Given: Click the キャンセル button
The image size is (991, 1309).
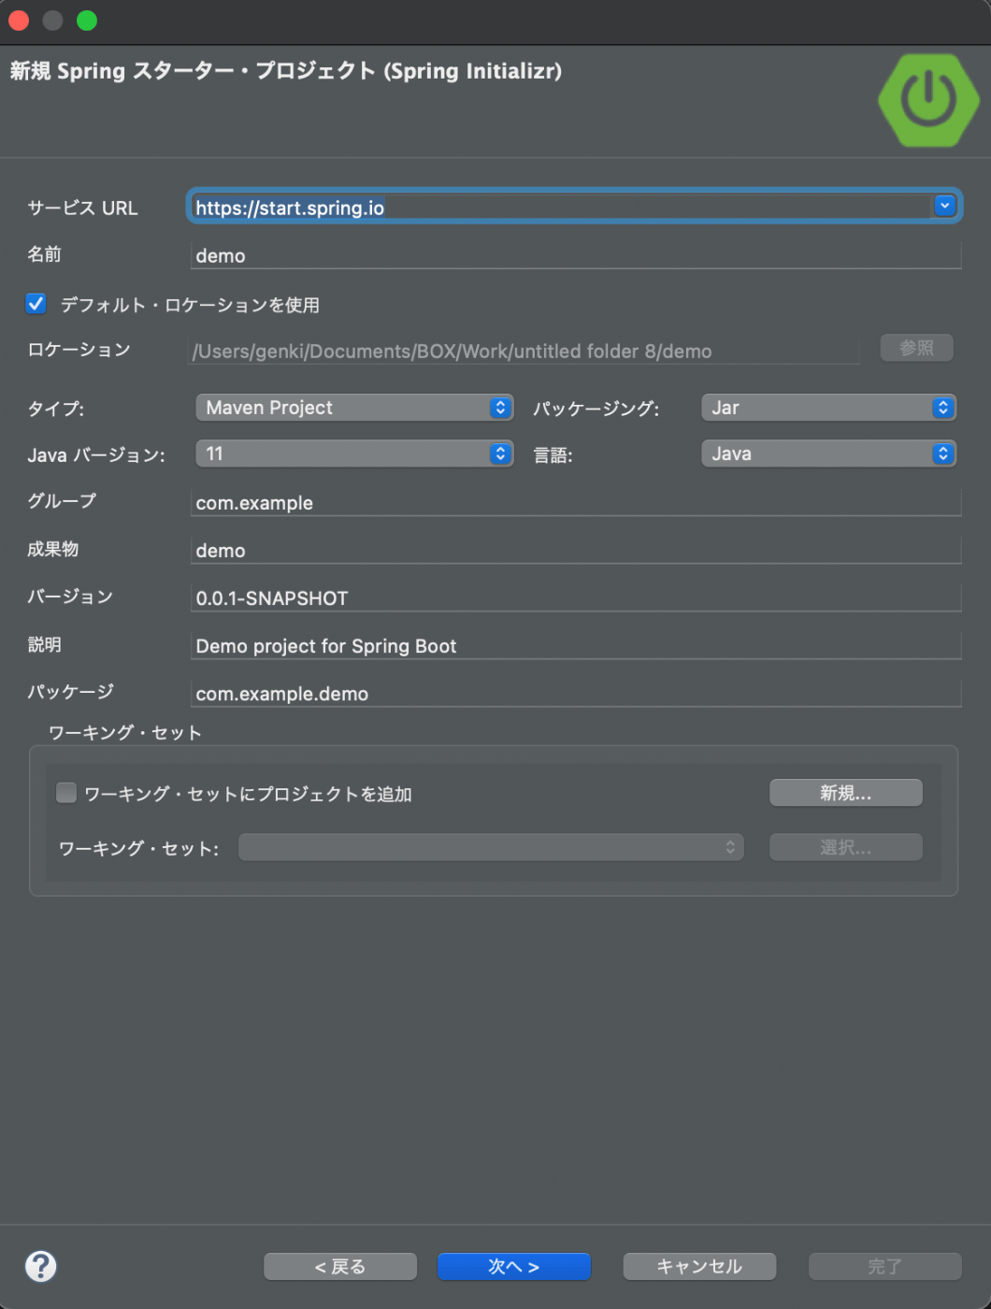Looking at the screenshot, I should click(699, 1266).
